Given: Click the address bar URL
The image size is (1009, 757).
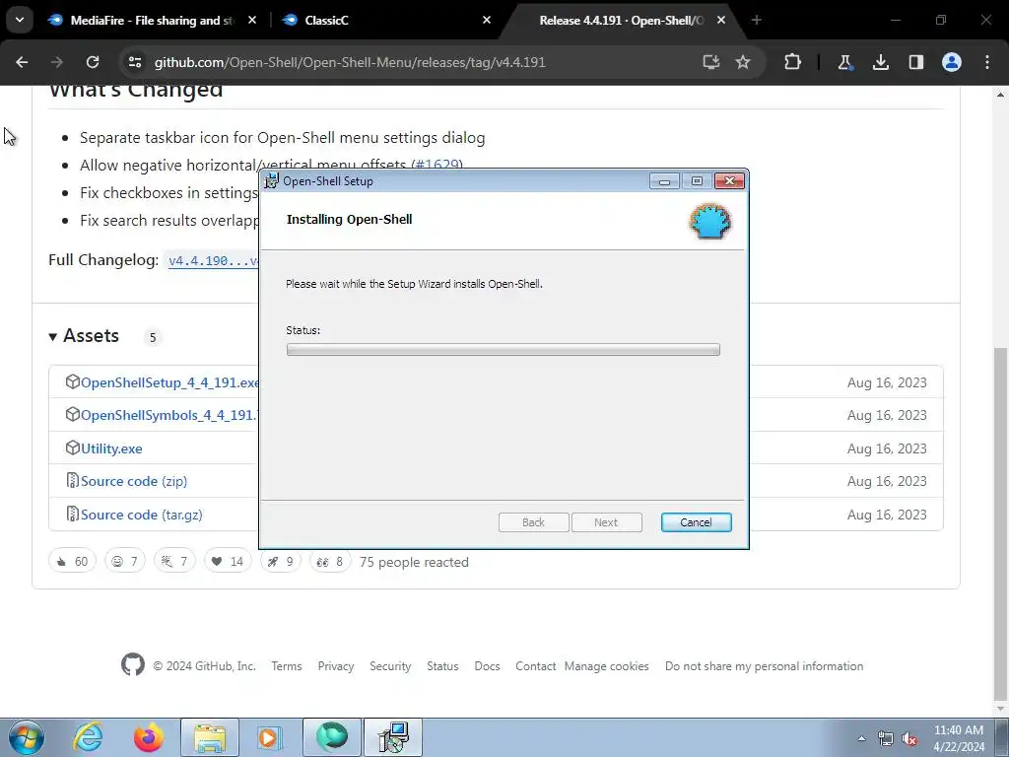Looking at the screenshot, I should click(350, 62).
